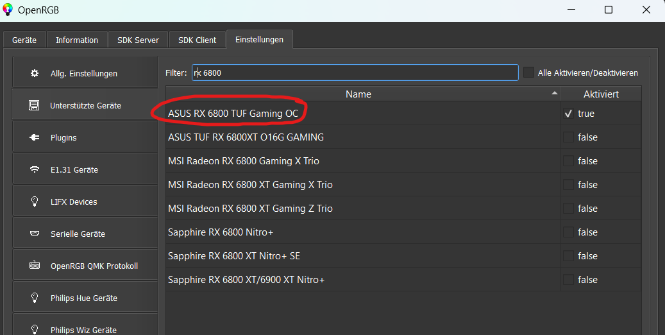Sort the list by the Name column header
Screen dimensions: 665x335
pyautogui.click(x=363, y=94)
